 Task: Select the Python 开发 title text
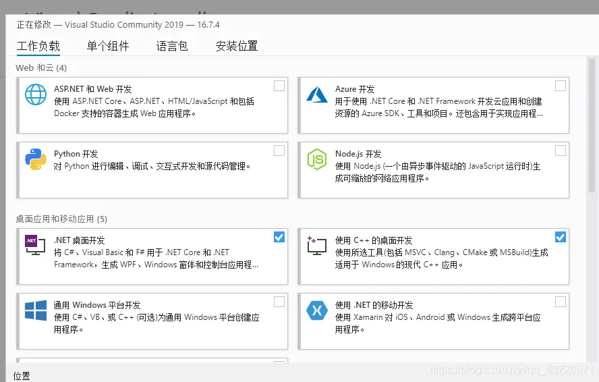pos(76,154)
